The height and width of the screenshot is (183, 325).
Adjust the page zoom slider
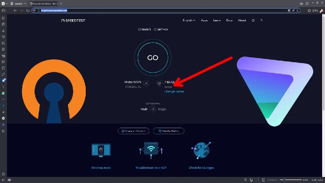(x=290, y=180)
